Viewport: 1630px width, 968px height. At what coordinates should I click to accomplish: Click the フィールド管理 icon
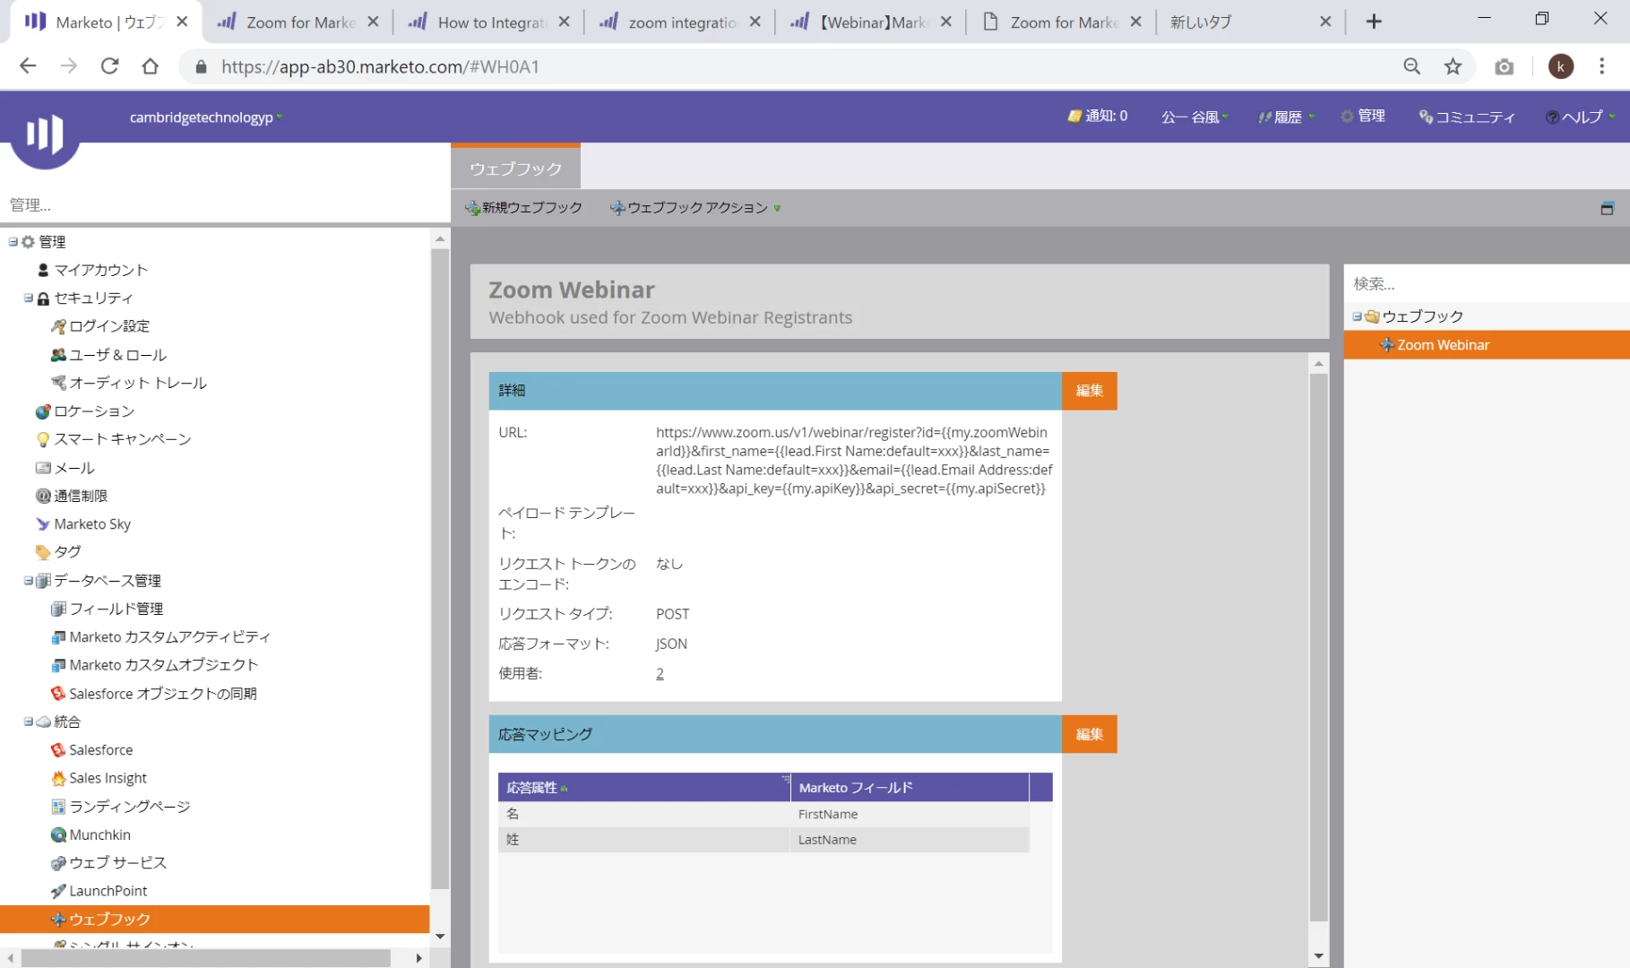point(58,609)
